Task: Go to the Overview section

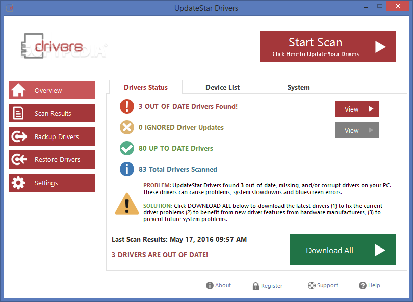Action: (52, 90)
